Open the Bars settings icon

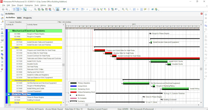click(x=64, y=9)
